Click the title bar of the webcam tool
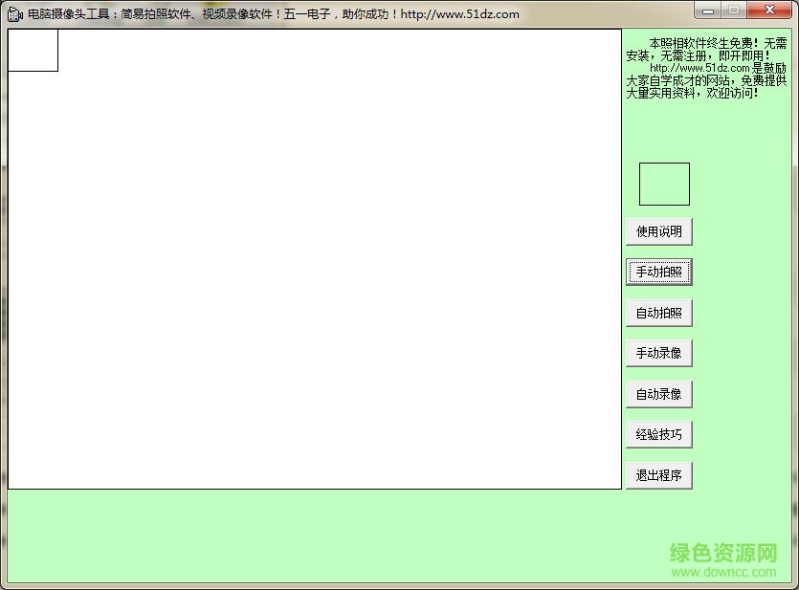Image resolution: width=799 pixels, height=590 pixels. click(287, 12)
